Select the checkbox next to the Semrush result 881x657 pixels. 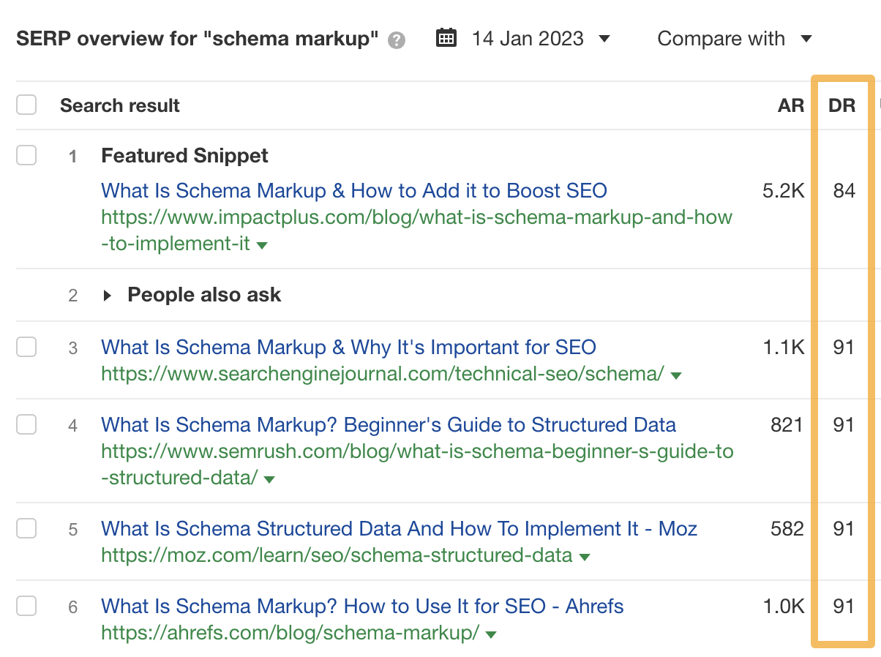tap(26, 424)
